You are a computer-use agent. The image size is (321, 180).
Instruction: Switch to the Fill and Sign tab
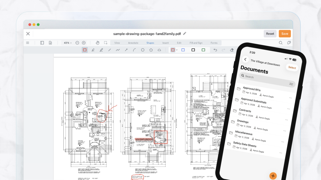point(196,43)
